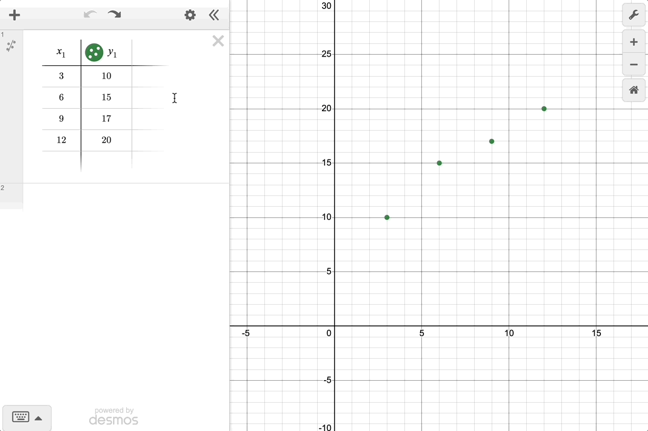Open the graph settings gear menu

(190, 15)
